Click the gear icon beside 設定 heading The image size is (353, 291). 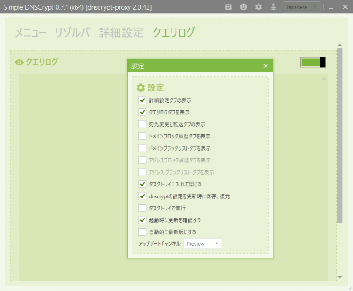(141, 88)
